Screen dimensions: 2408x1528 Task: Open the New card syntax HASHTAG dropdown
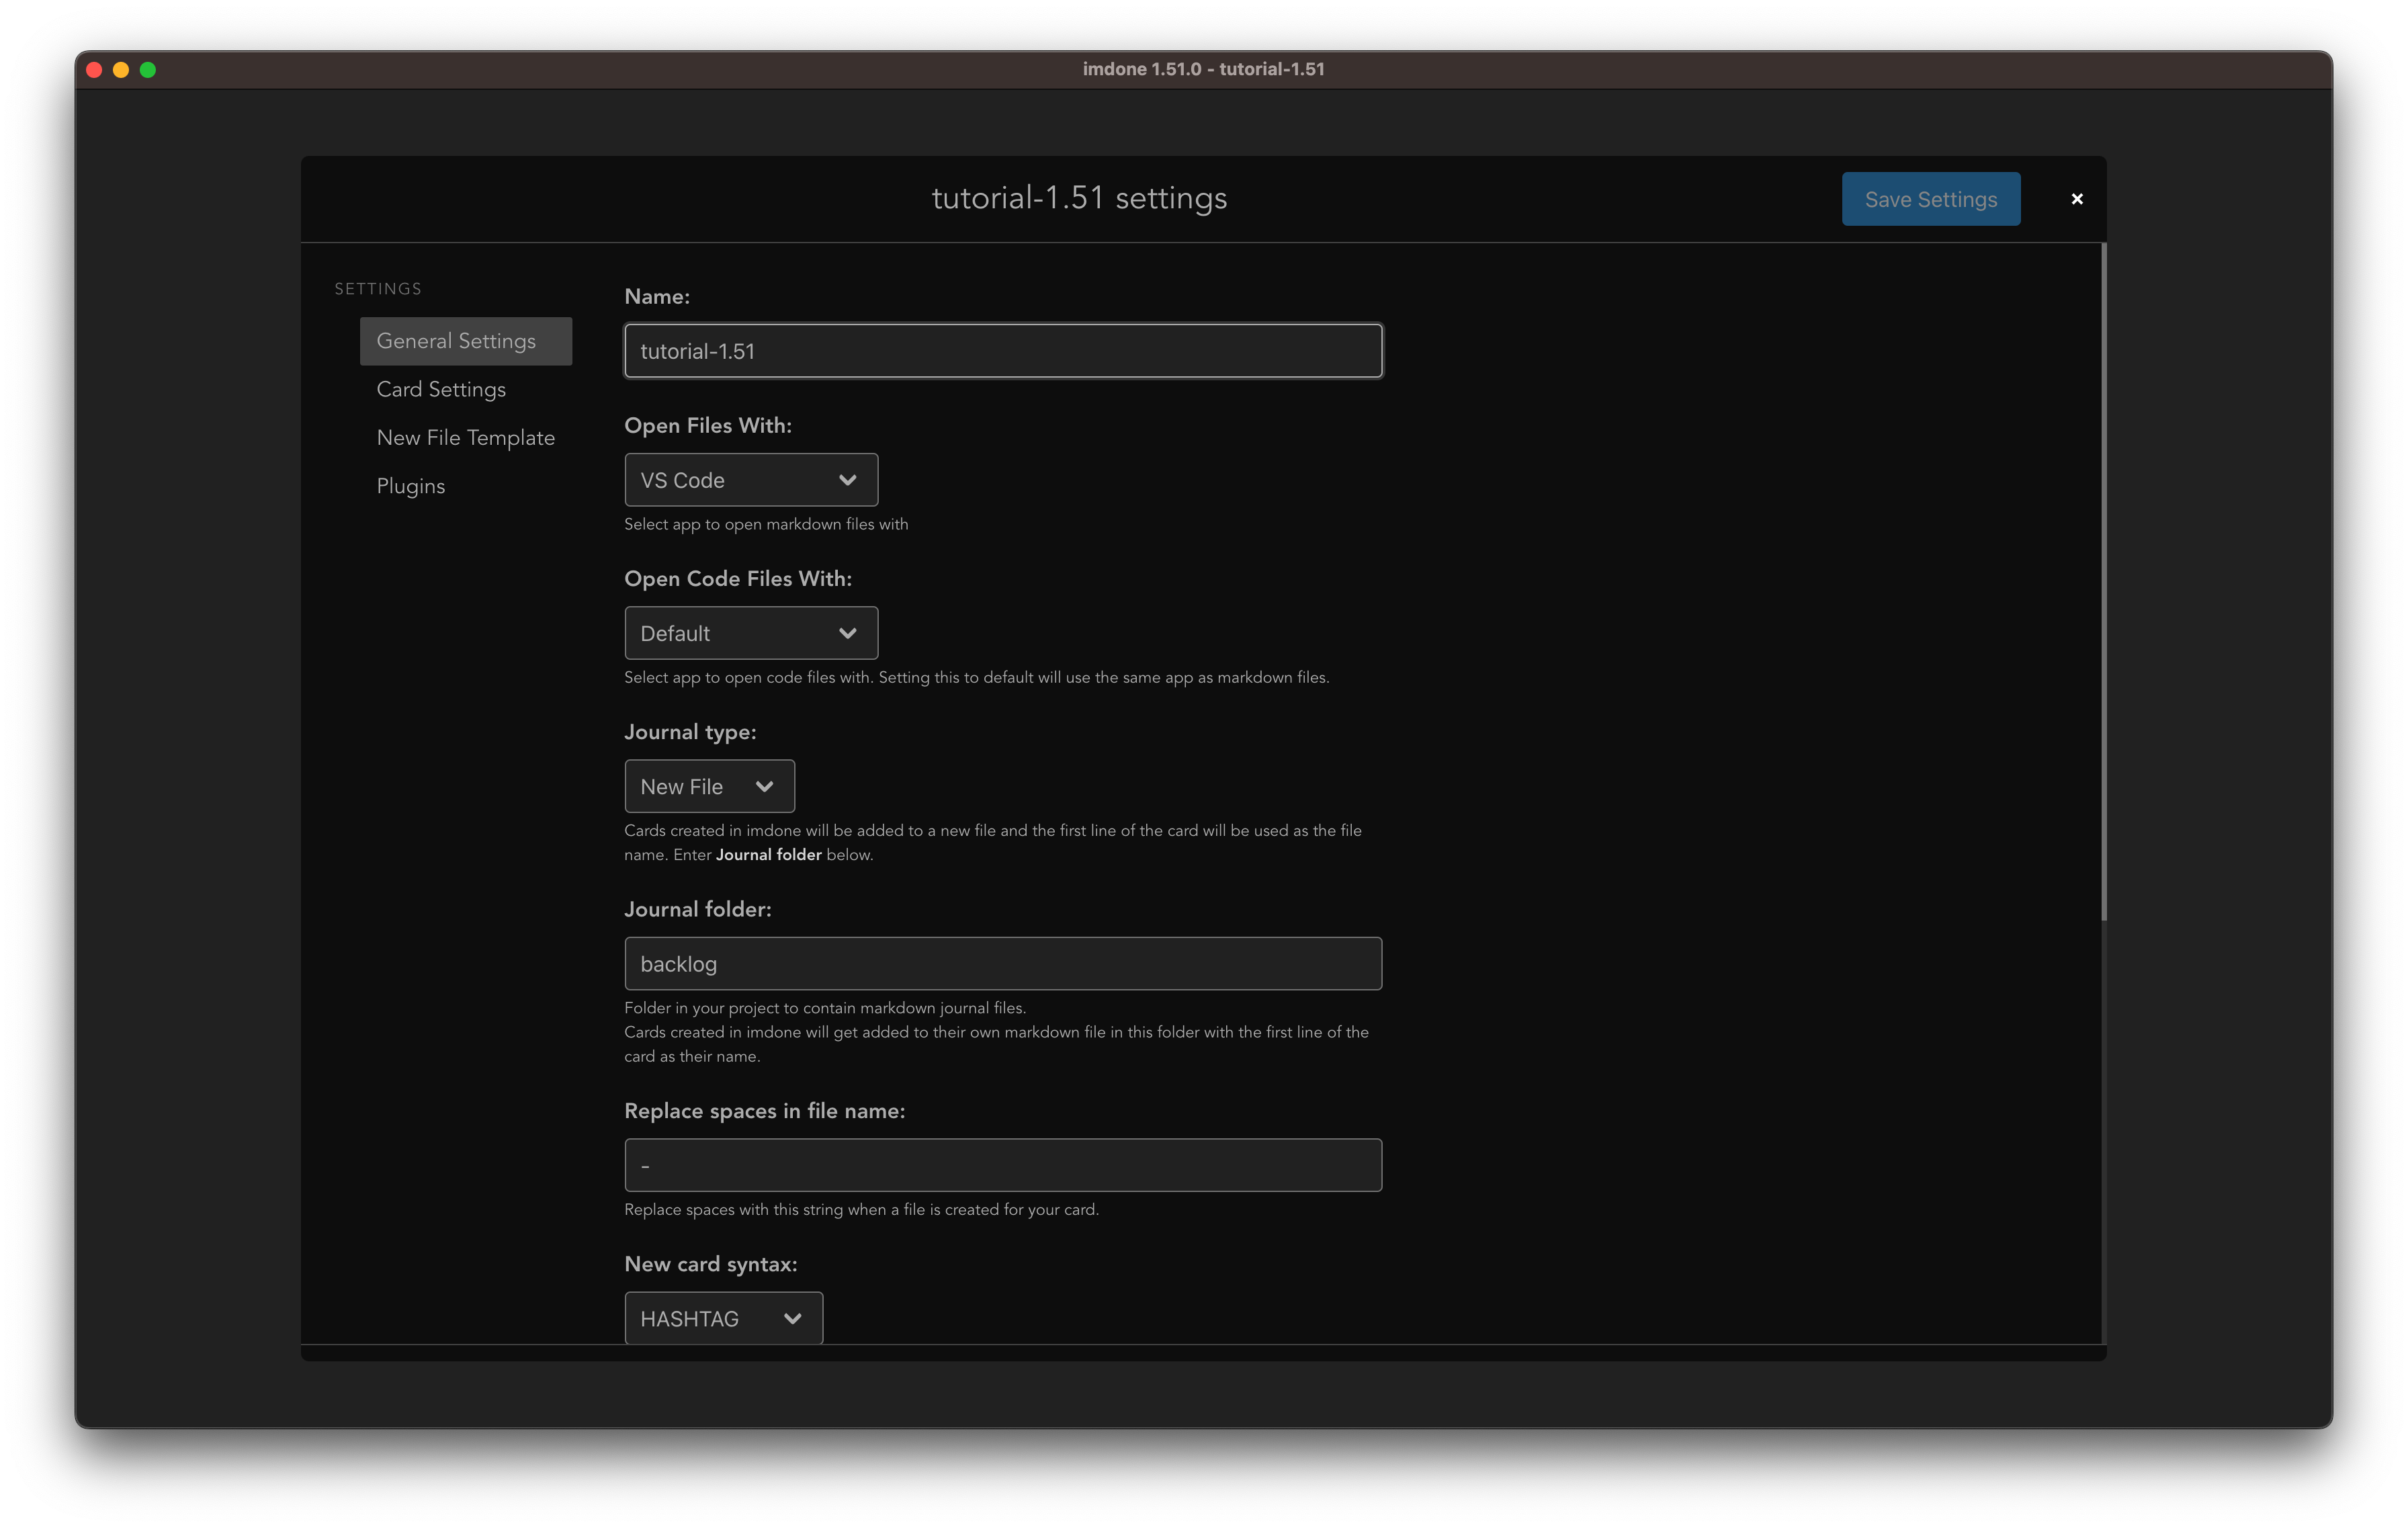pos(723,1318)
